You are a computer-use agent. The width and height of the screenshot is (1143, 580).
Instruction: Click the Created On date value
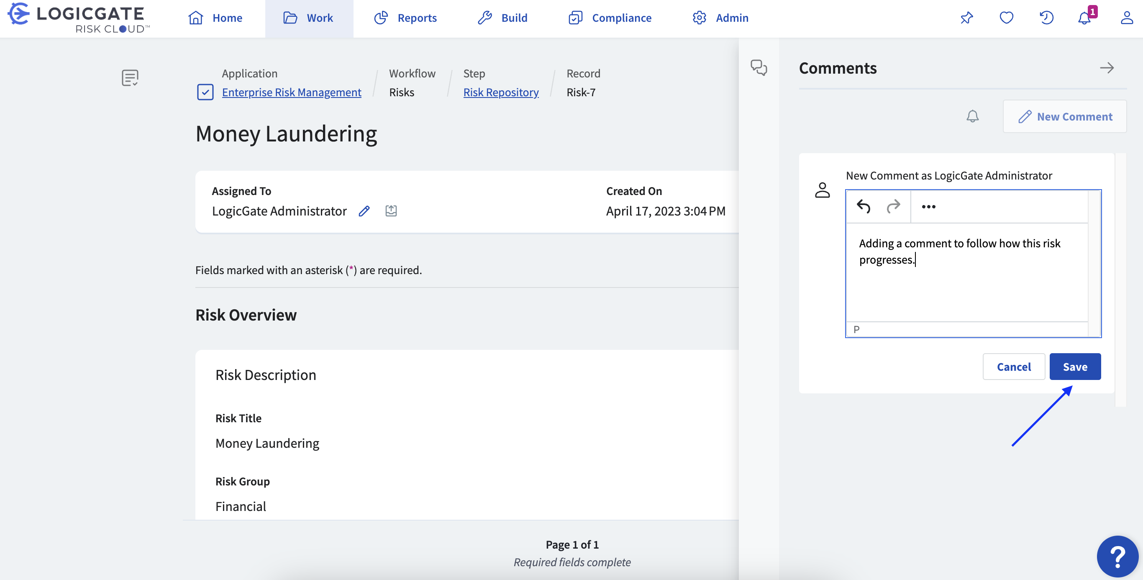[666, 211]
